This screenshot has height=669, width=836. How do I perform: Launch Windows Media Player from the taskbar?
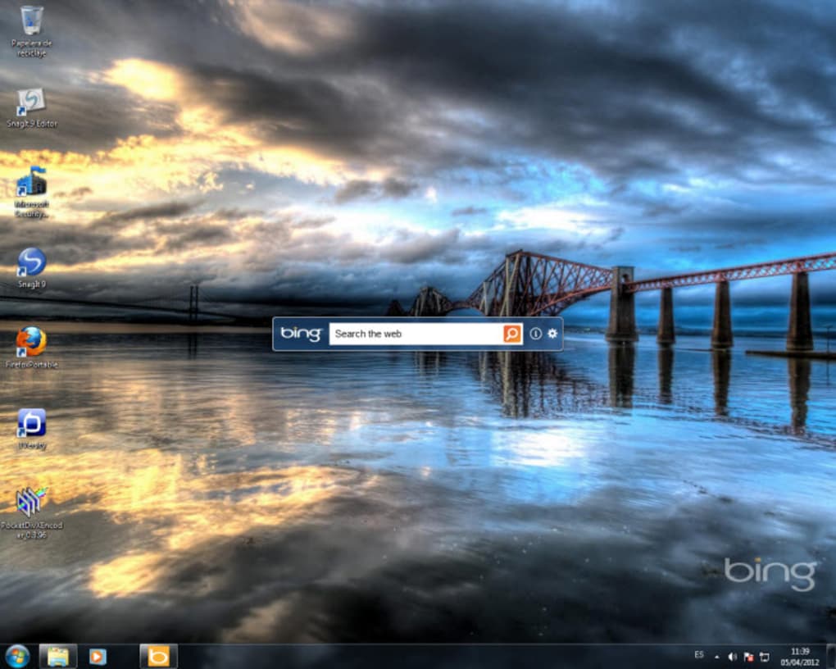[98, 656]
